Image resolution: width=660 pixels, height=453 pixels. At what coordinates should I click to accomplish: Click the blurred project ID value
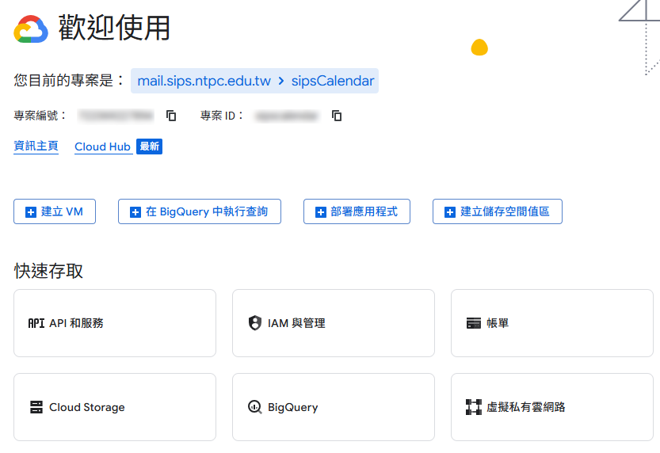(287, 116)
